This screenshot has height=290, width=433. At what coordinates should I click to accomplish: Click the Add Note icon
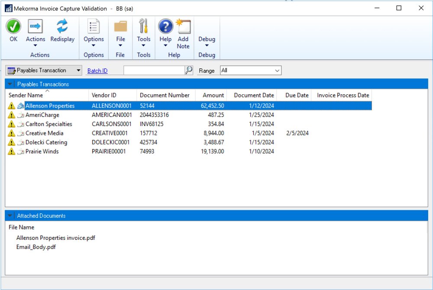click(x=183, y=27)
